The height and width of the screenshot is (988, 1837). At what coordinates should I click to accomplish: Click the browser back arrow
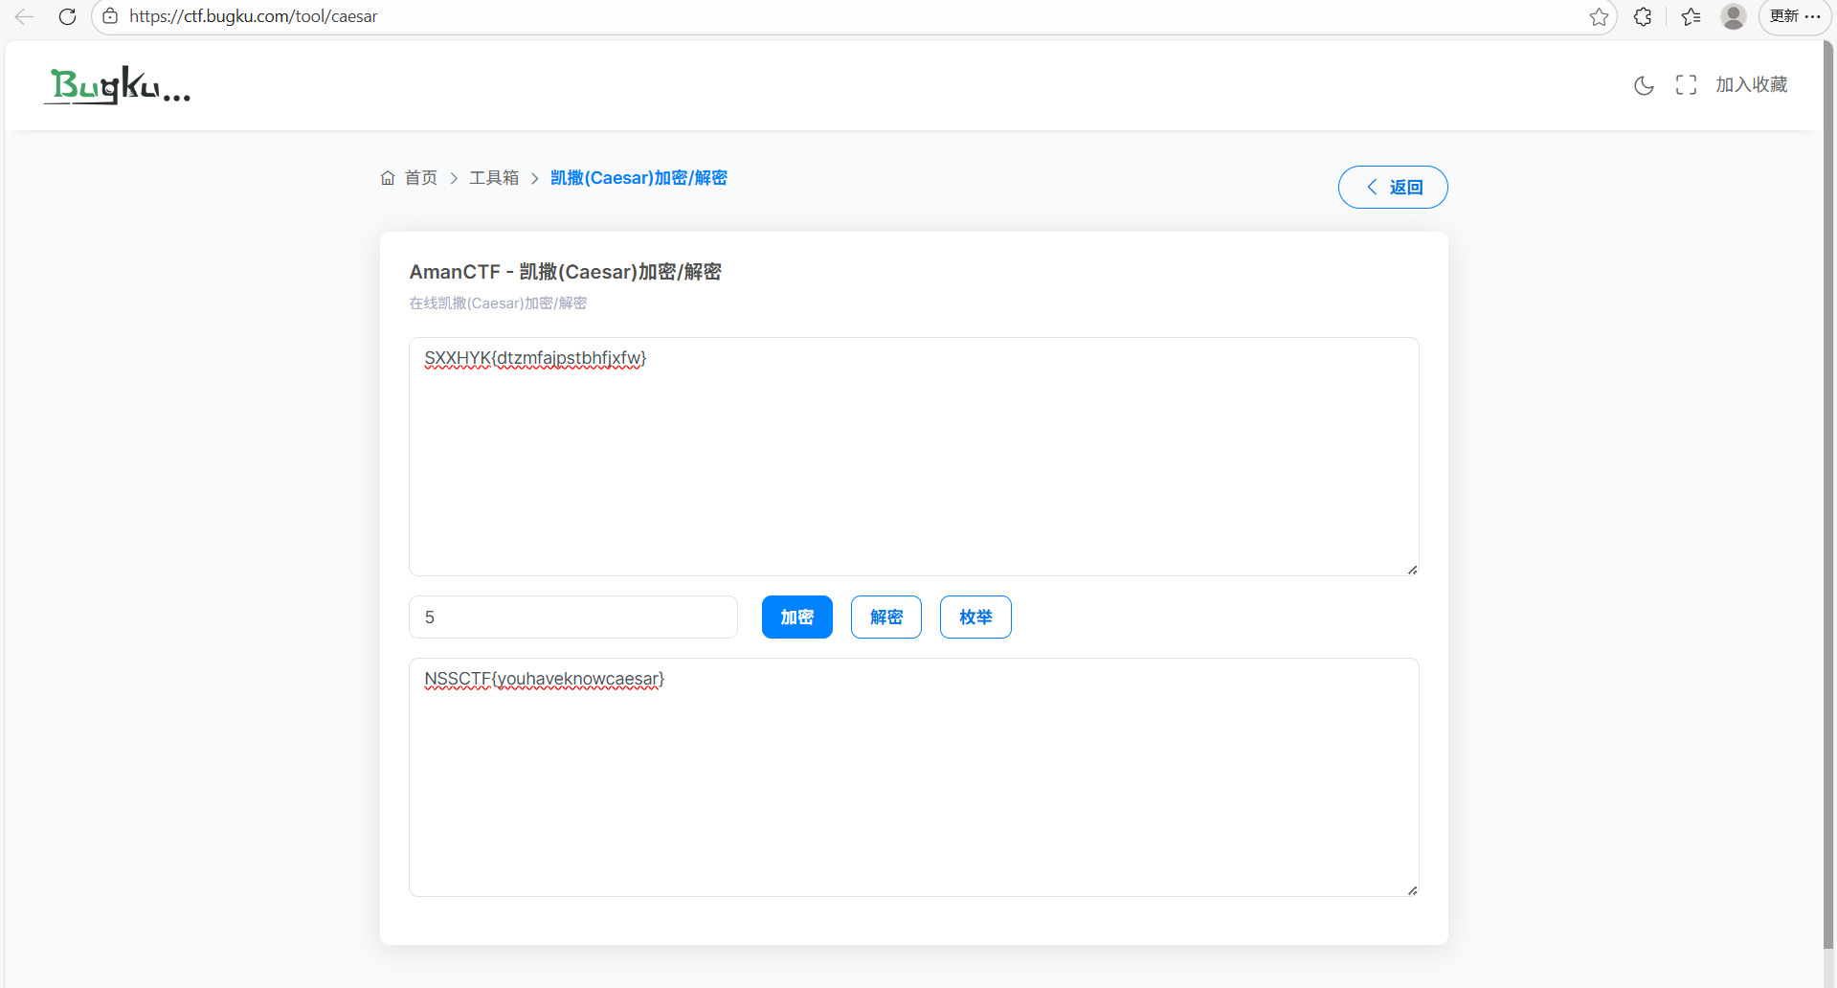click(x=24, y=16)
